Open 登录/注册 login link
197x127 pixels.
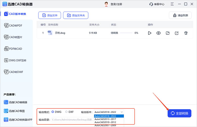tap(116, 4)
